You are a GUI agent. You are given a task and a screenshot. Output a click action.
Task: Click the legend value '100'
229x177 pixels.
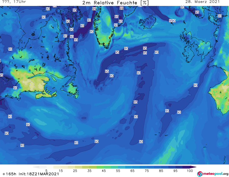click(x=190, y=171)
